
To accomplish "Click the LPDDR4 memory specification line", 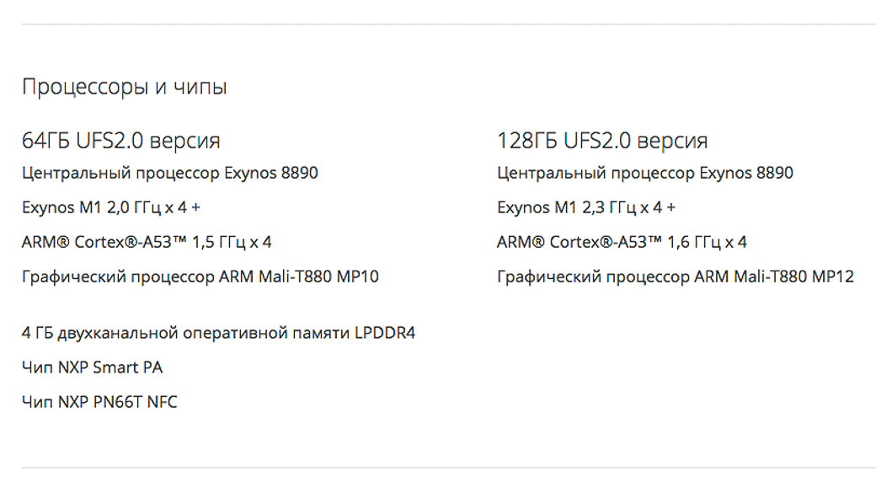I will point(218,334).
